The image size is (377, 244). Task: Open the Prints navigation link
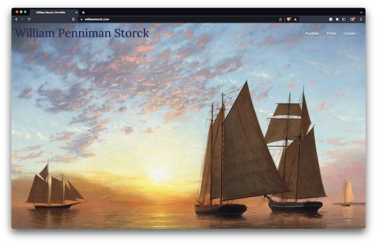[x=331, y=33]
